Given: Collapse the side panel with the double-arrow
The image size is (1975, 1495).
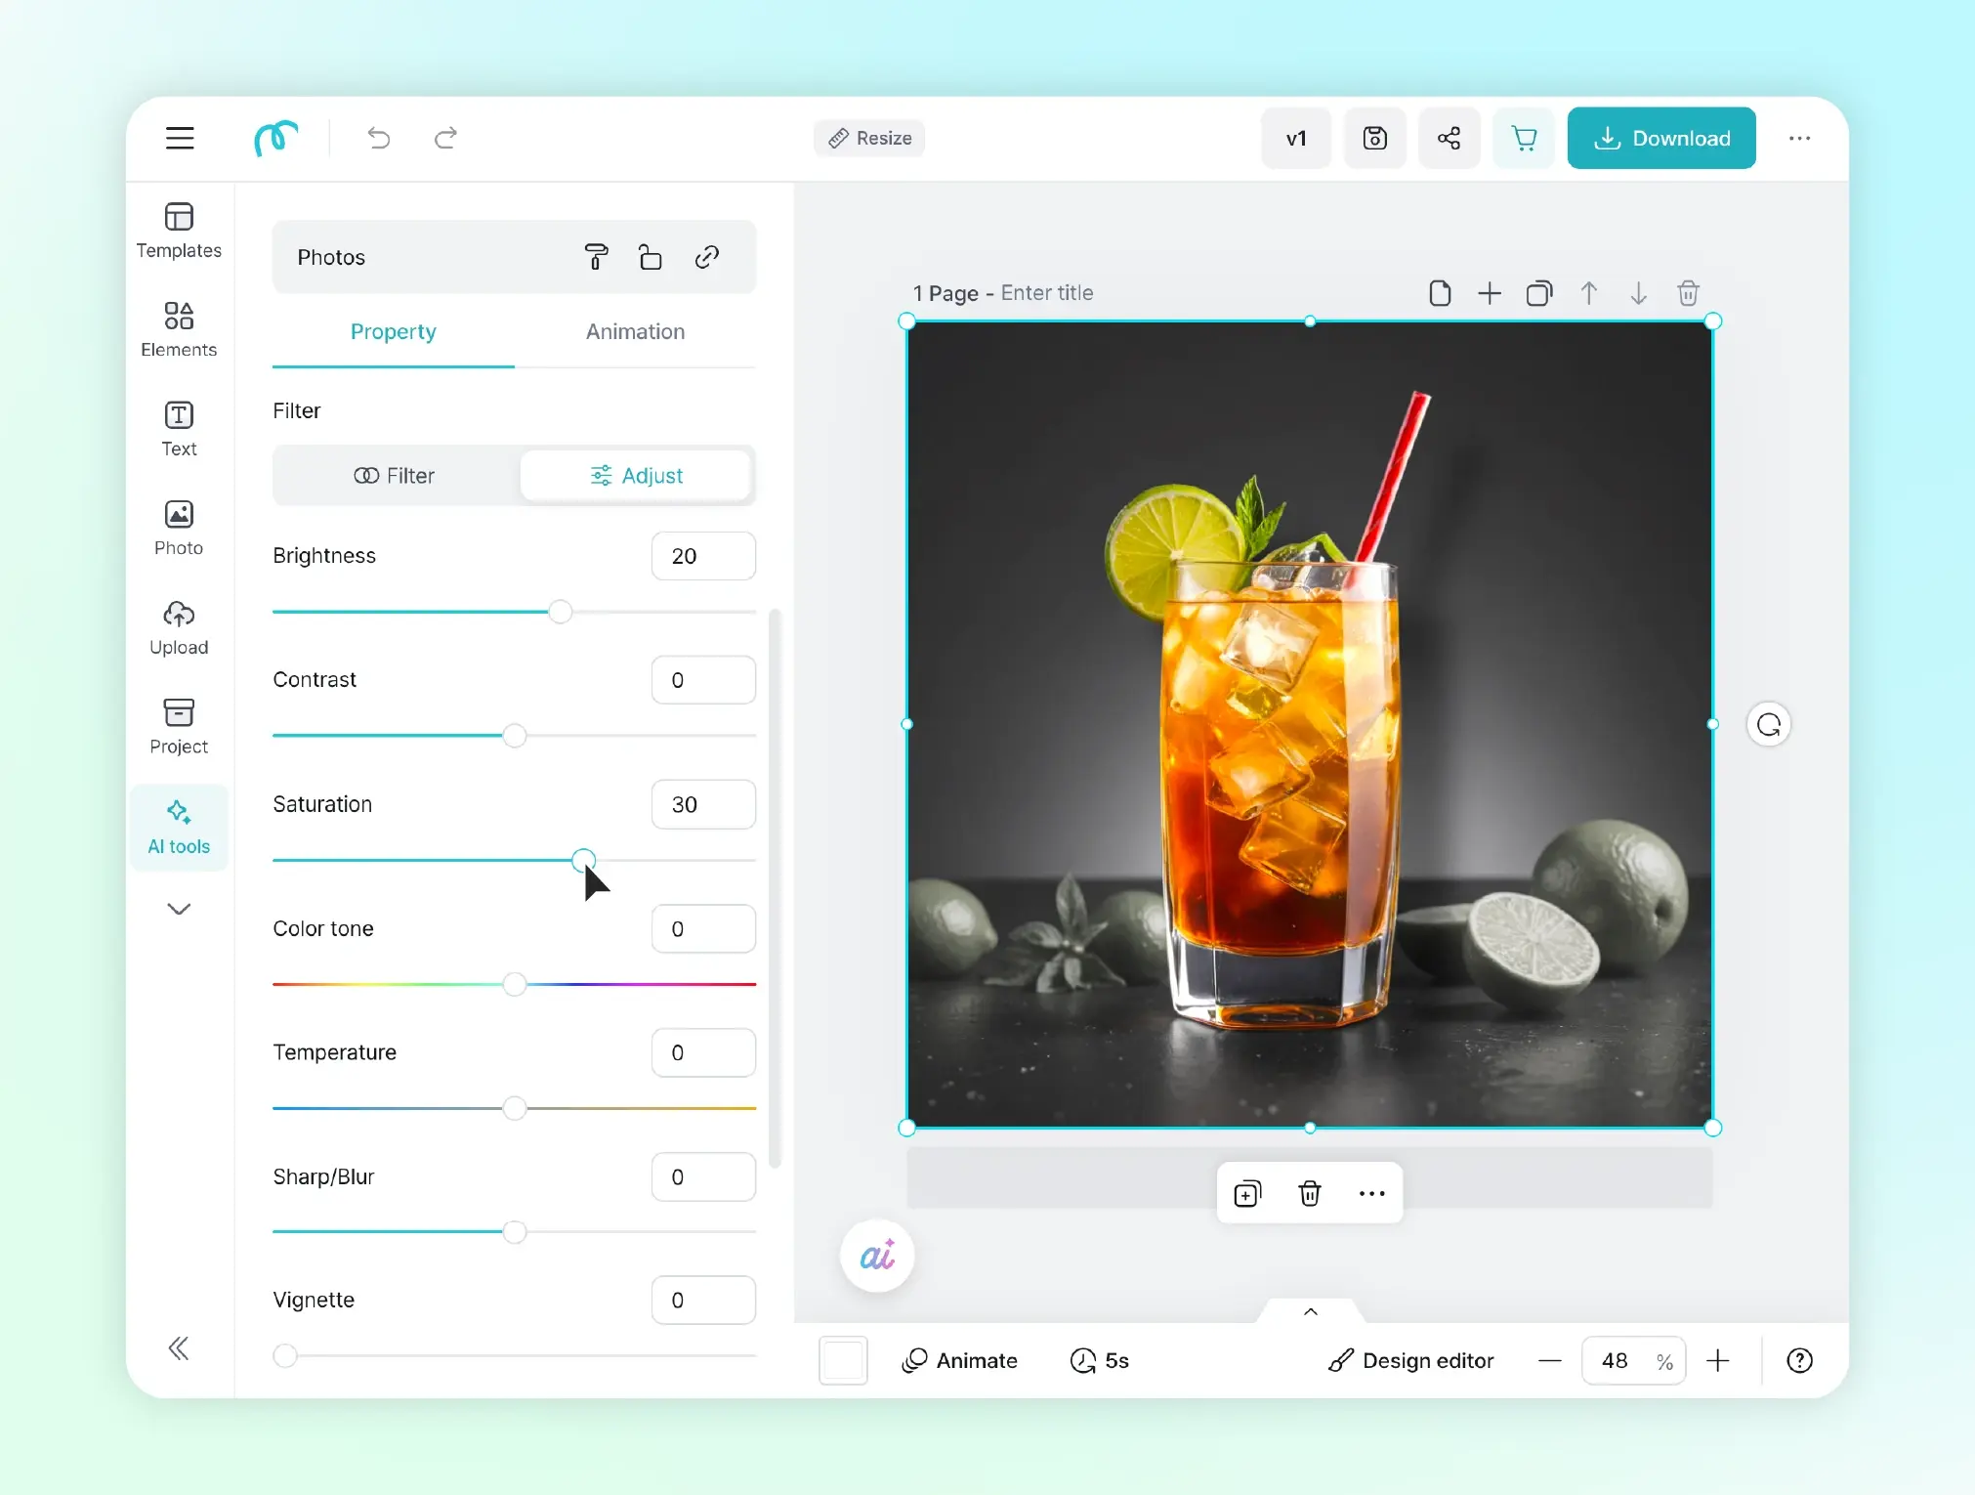Looking at the screenshot, I should (179, 1348).
